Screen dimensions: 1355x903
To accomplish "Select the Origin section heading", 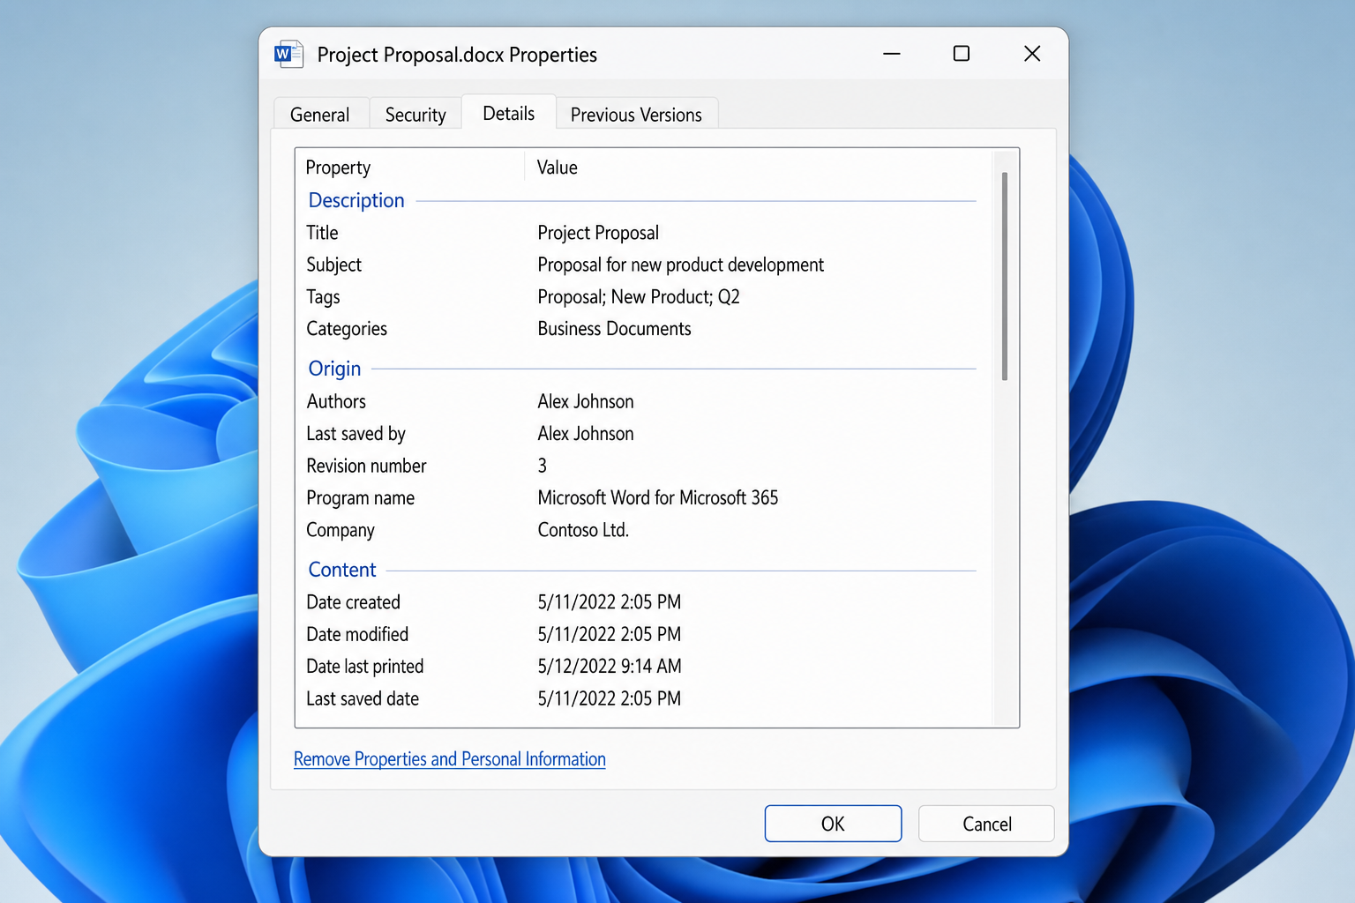I will pyautogui.click(x=334, y=369).
